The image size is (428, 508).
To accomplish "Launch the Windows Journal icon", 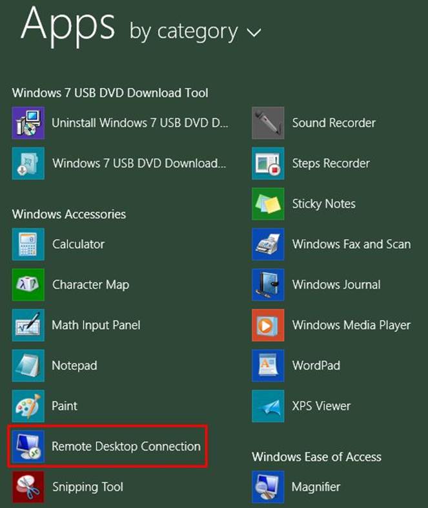I will (268, 285).
